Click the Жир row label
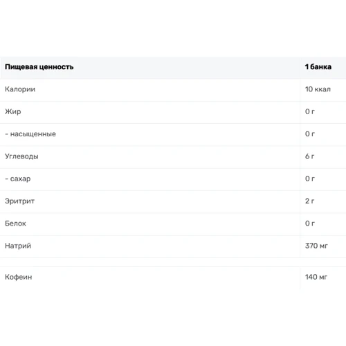The image size is (346, 346). [x=13, y=111]
